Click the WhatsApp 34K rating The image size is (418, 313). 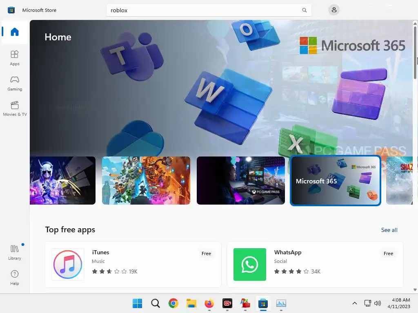[x=297, y=271]
